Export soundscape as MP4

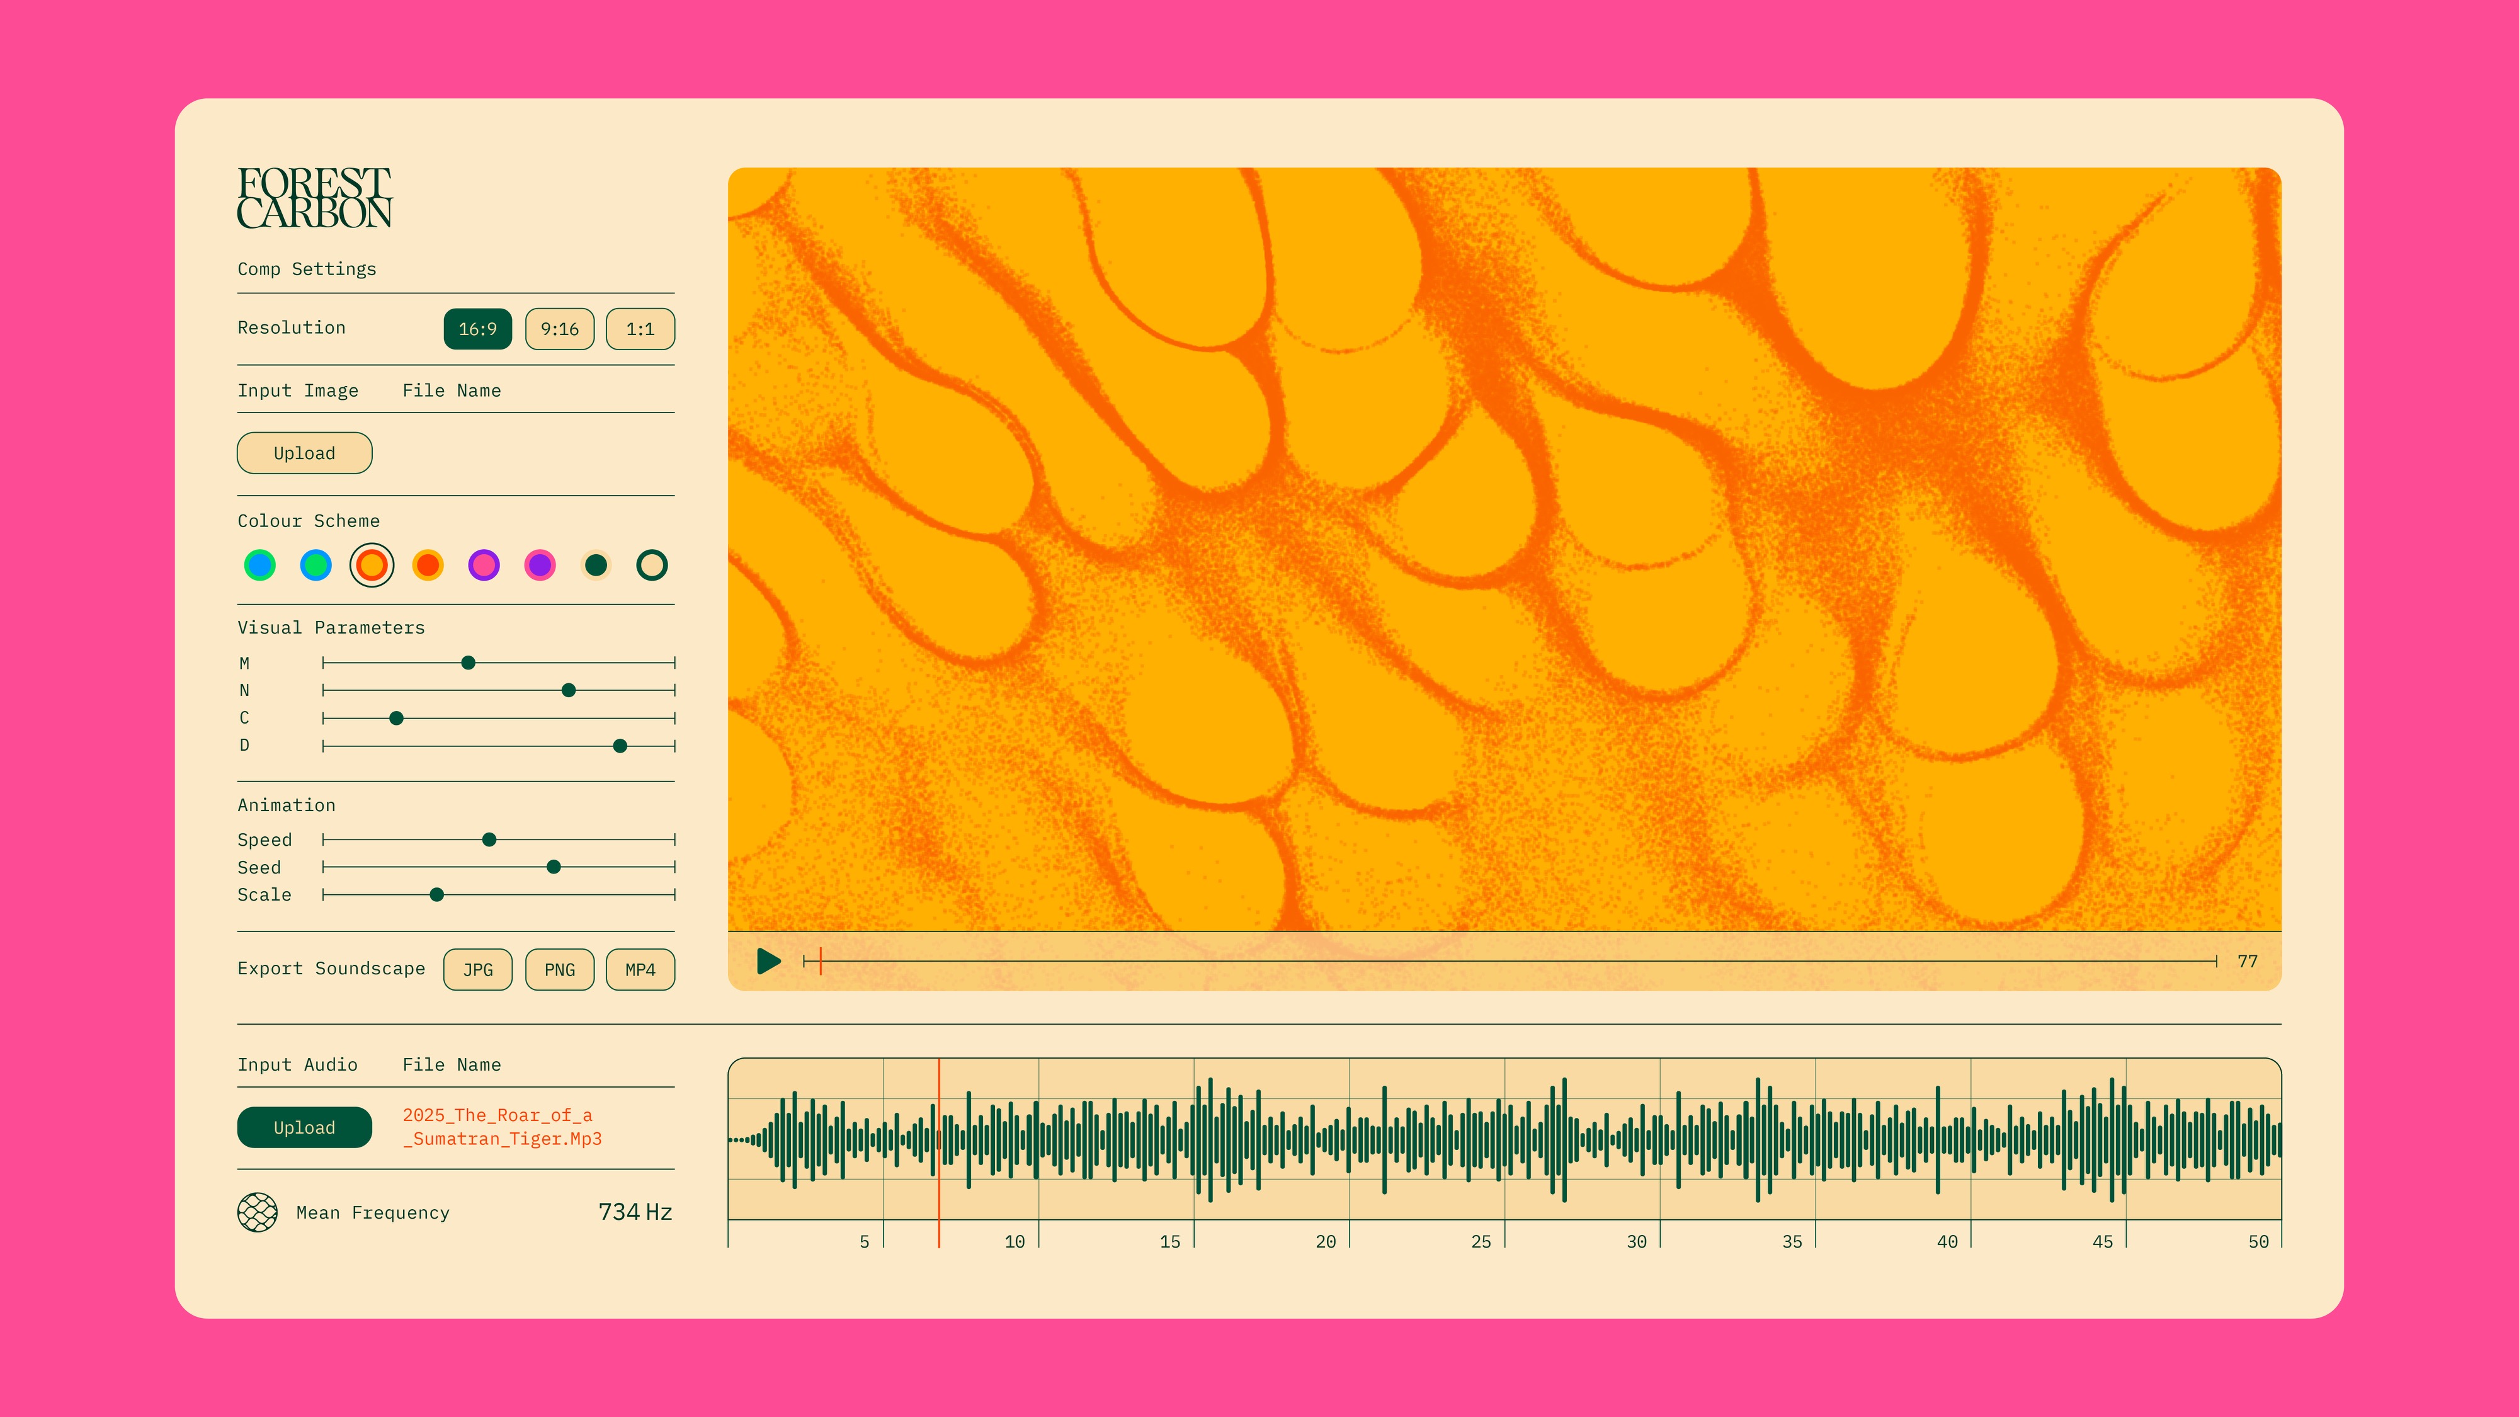[x=640, y=970]
